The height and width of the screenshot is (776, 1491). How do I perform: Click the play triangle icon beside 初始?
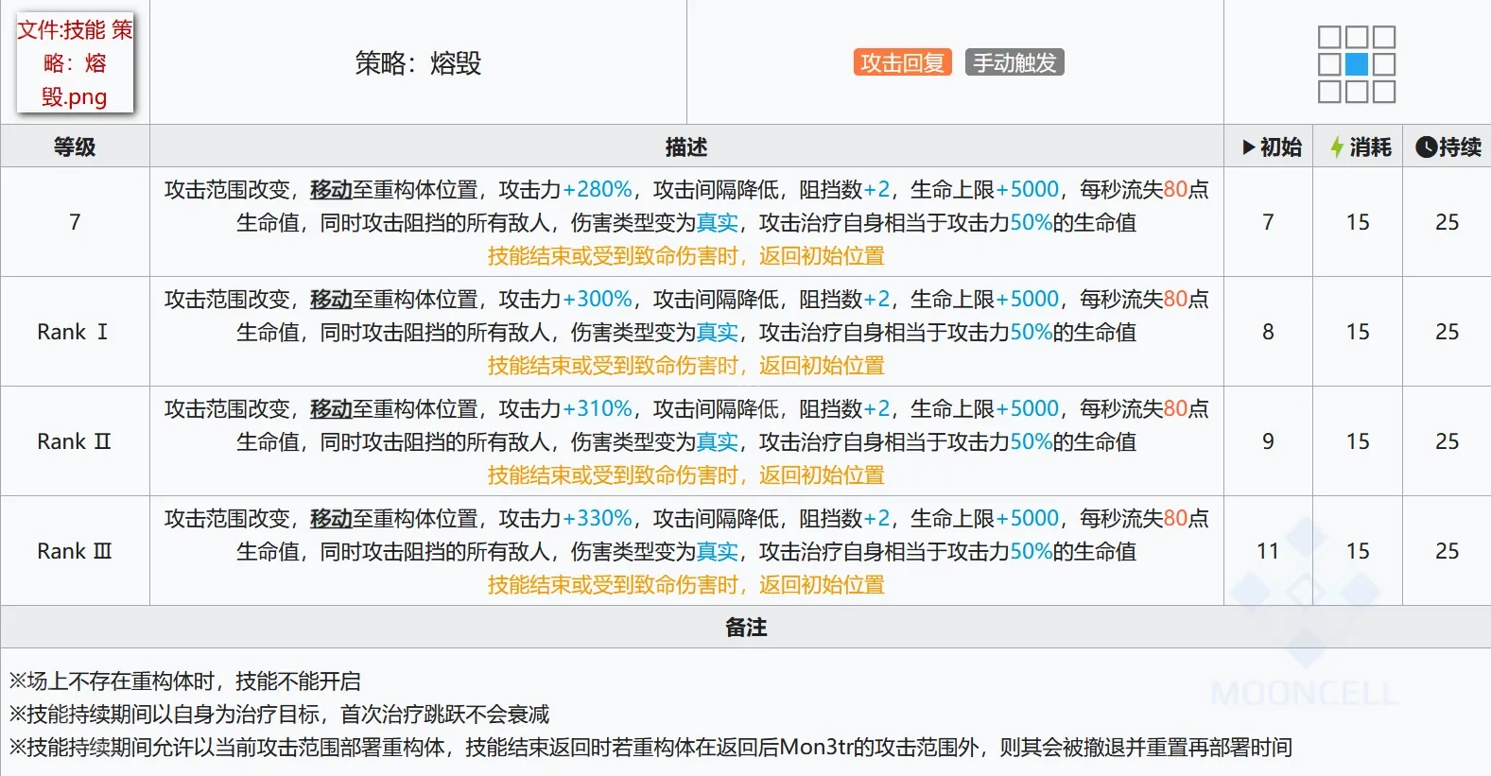point(1248,147)
